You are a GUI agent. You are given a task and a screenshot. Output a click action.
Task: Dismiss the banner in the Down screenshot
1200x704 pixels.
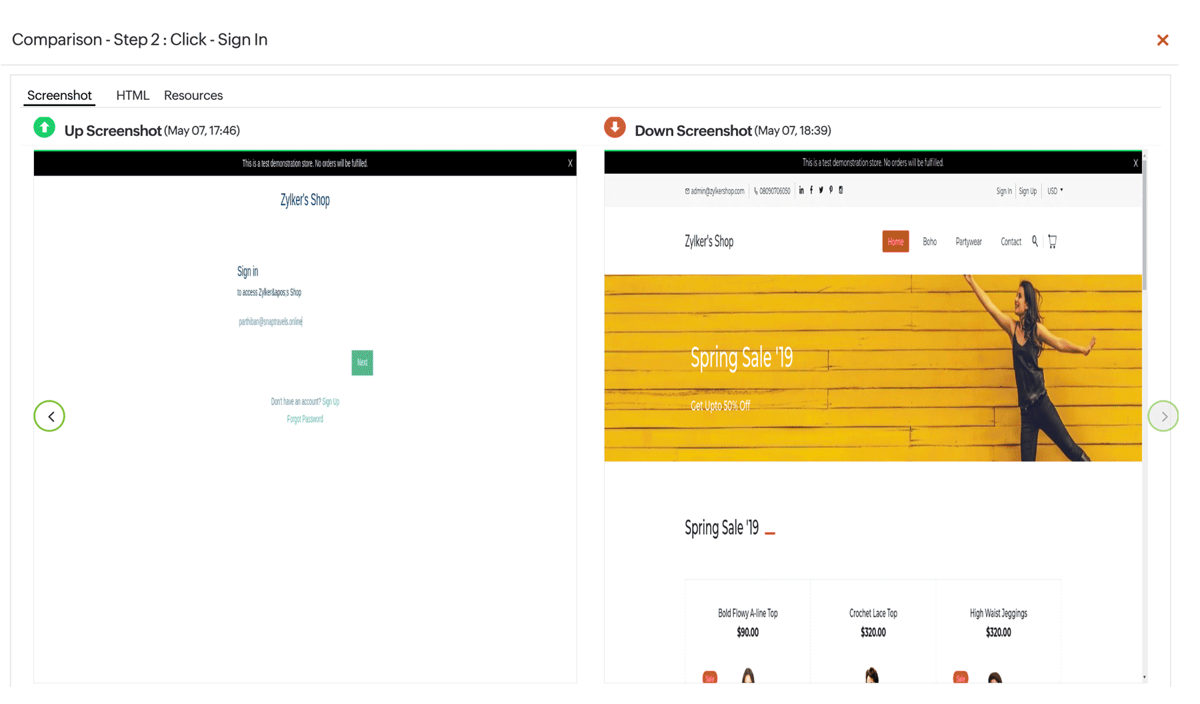pyautogui.click(x=1135, y=163)
